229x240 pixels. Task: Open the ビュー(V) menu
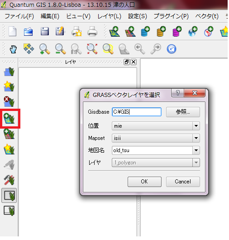pyautogui.click(x=78, y=16)
